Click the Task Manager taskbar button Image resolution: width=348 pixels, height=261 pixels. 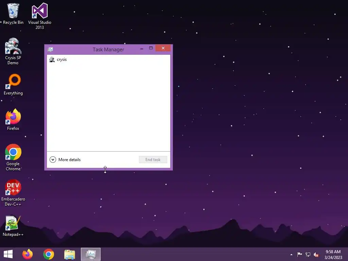[x=91, y=254]
